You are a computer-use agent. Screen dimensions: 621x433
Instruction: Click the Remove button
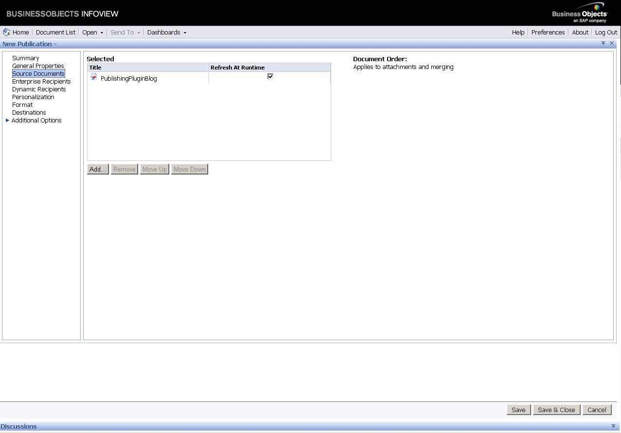(x=124, y=169)
